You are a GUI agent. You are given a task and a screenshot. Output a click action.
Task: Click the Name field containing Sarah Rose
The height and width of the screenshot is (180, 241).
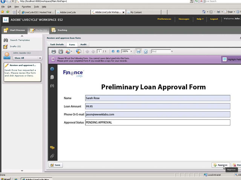(158, 98)
